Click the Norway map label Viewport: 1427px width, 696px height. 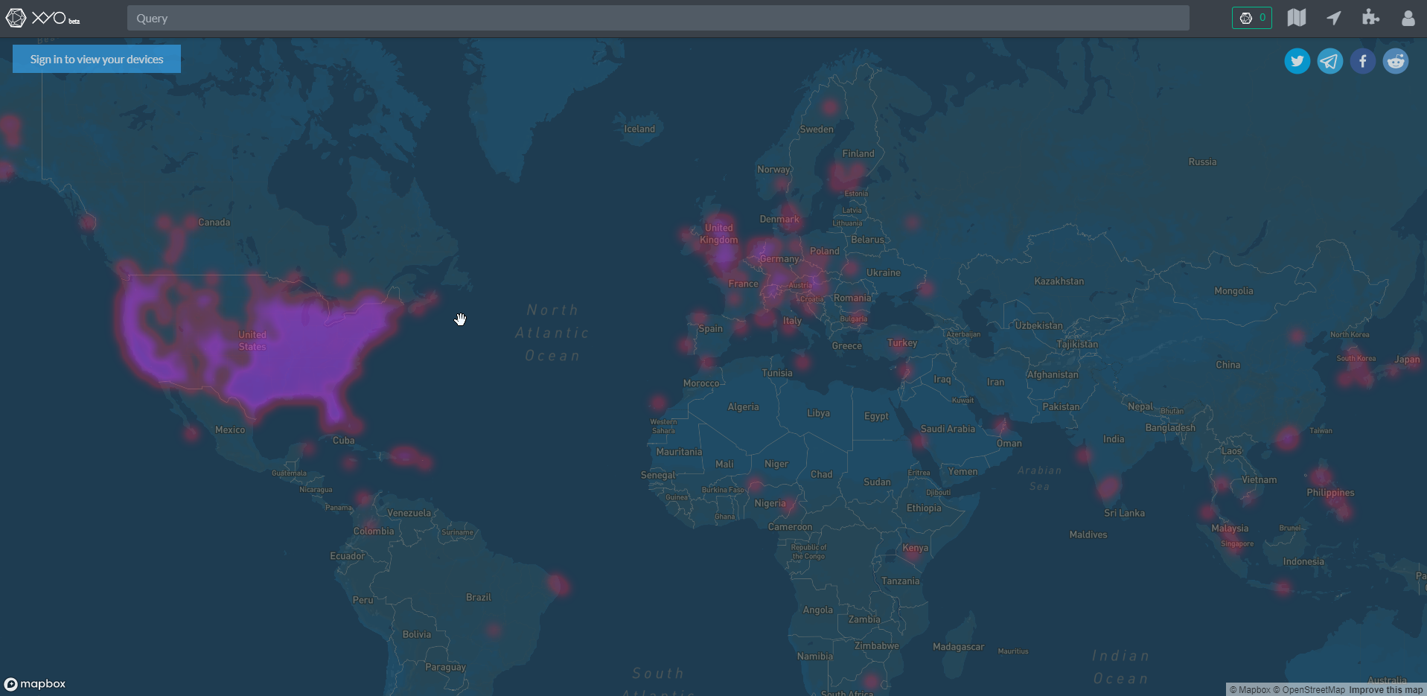point(773,170)
